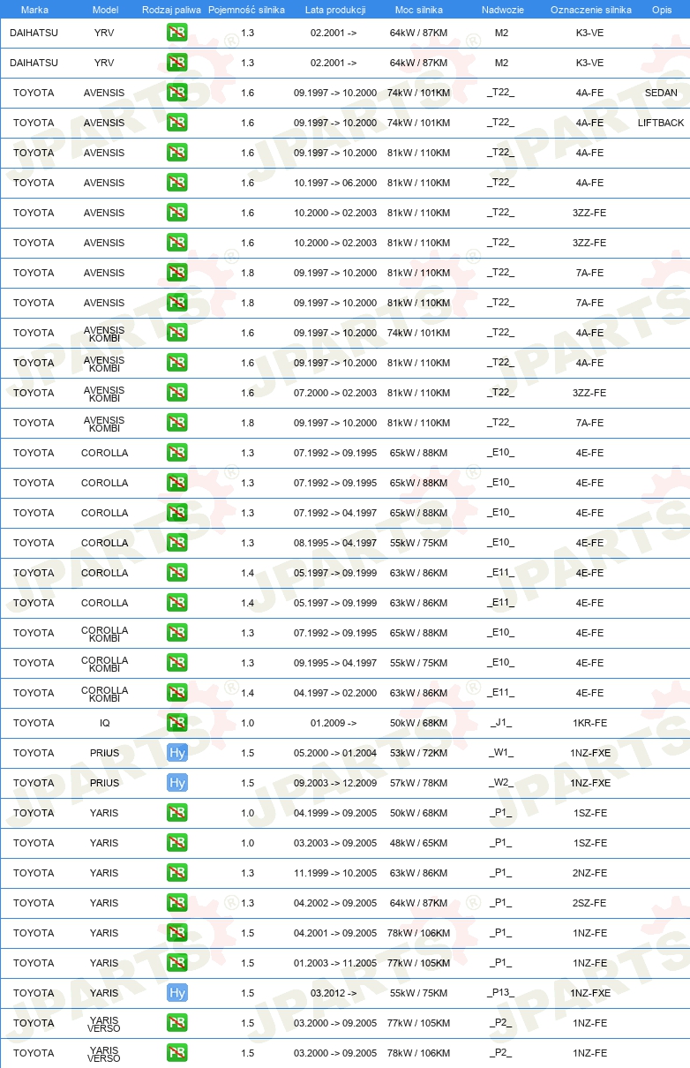Click the 2NZ-FE engine code cell
Screen dimensions: 690x1068
(590, 873)
